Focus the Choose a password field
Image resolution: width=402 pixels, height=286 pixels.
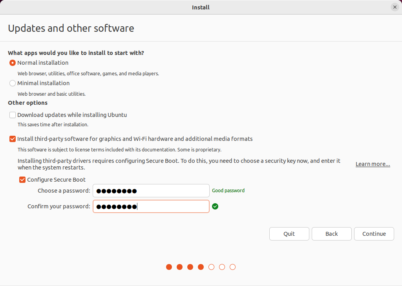[x=151, y=191]
